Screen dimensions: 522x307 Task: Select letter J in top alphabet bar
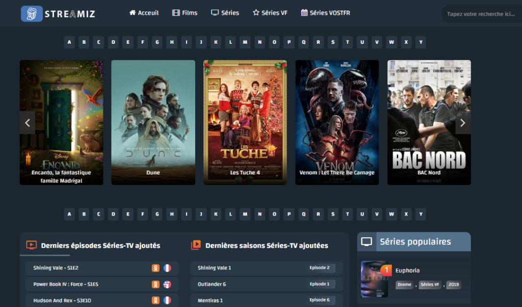tap(201, 42)
